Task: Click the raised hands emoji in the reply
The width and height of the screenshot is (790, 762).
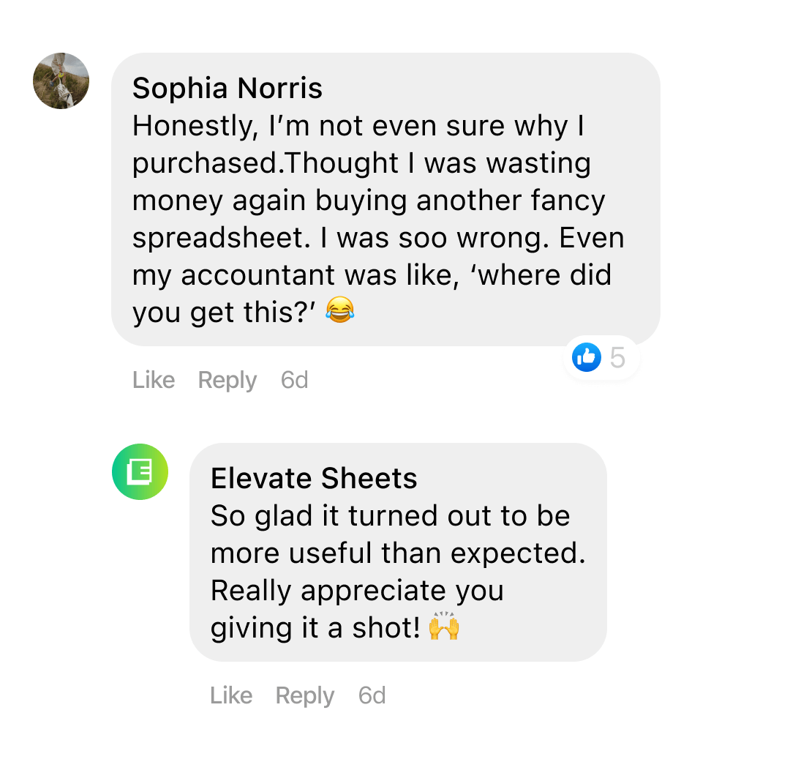Action: 444,627
